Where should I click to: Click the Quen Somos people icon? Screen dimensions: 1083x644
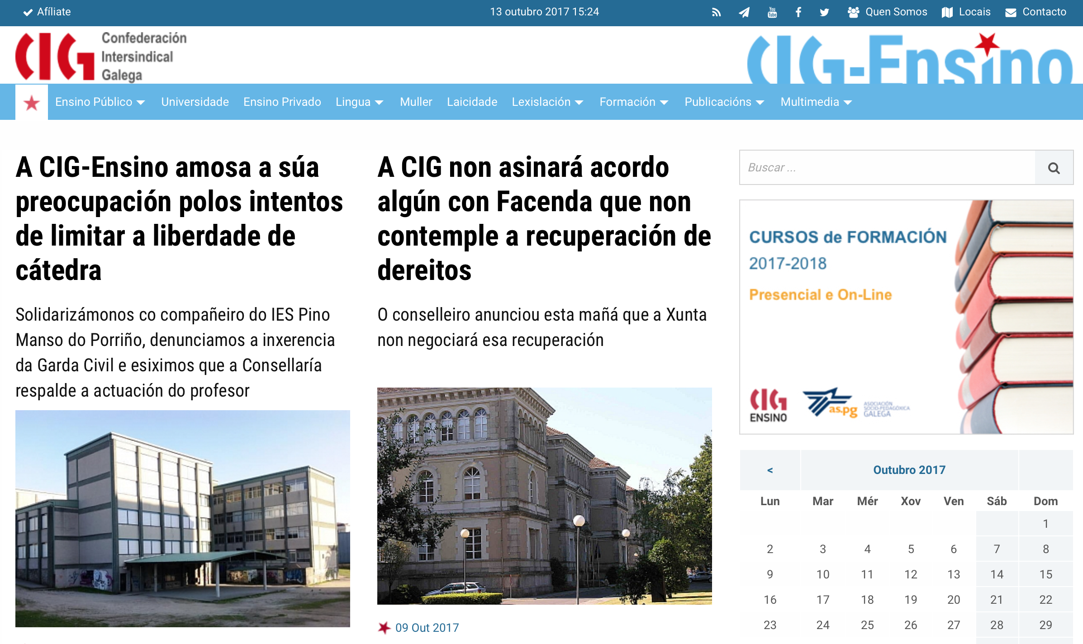point(853,12)
